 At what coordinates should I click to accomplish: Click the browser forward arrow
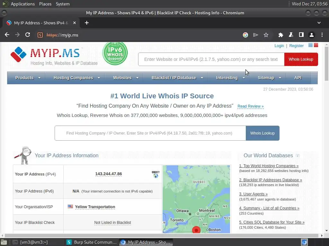click(x=17, y=35)
